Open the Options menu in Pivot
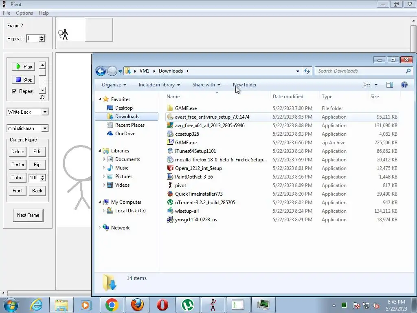The image size is (417, 313). [24, 13]
